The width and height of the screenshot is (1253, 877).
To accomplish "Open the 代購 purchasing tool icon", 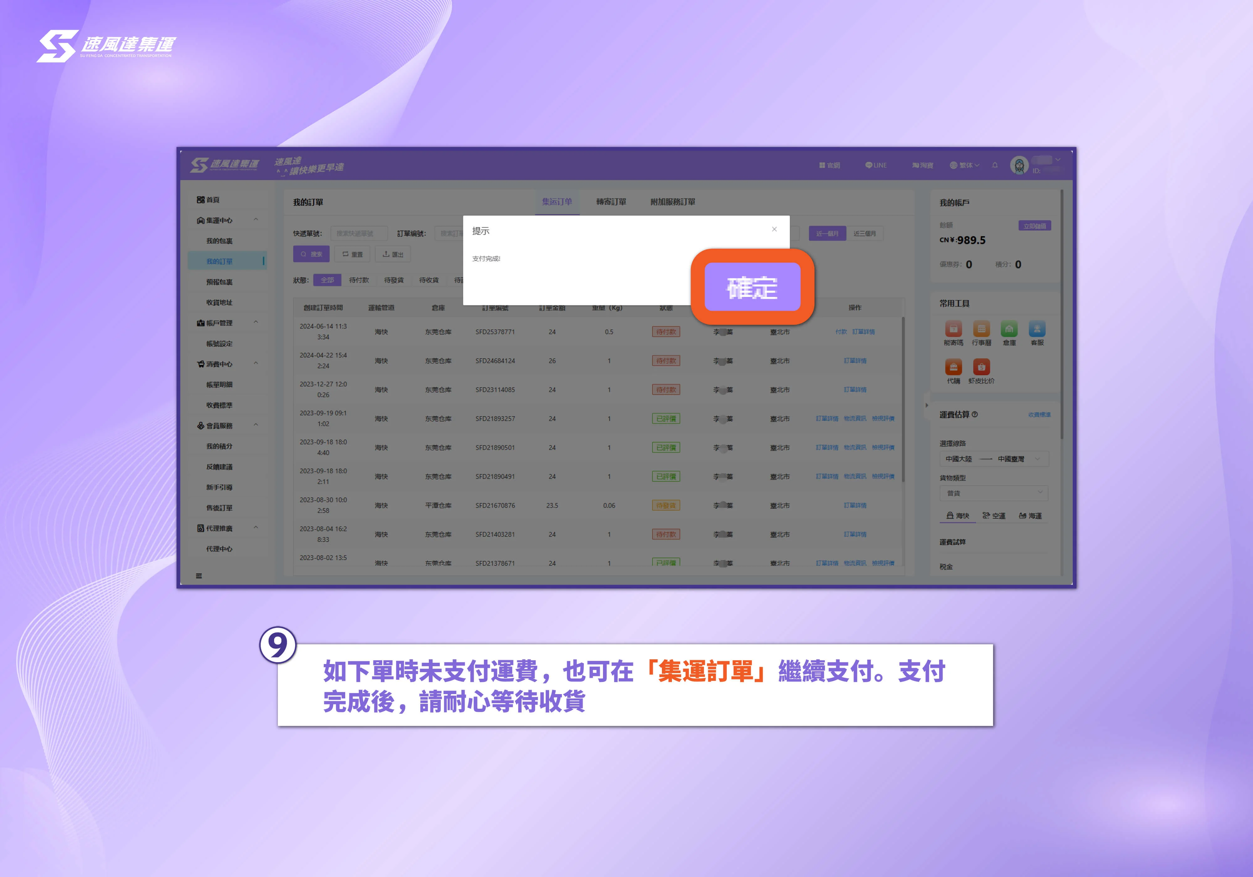I will pyautogui.click(x=953, y=367).
